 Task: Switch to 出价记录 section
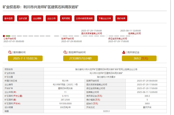(23, 18)
